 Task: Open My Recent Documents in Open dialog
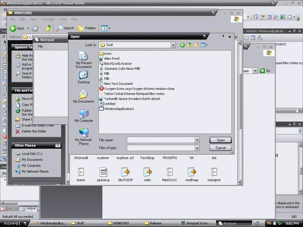(x=84, y=60)
